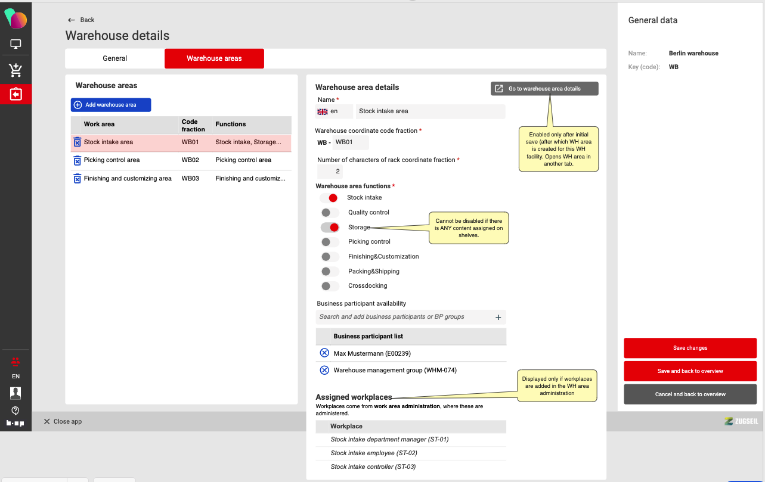Click trash icon for Picking control area
Image resolution: width=765 pixels, height=482 pixels.
point(77,160)
